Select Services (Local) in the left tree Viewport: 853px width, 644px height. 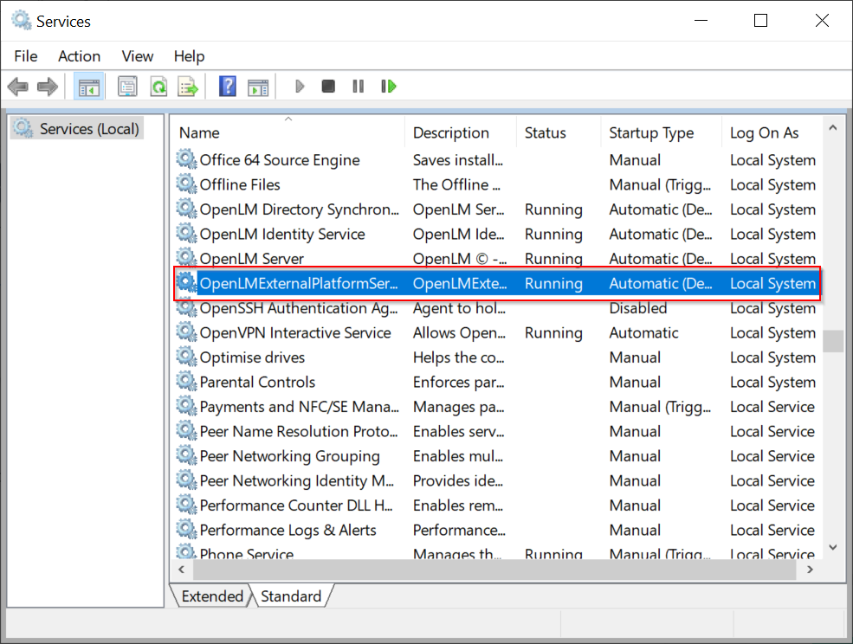tap(88, 129)
